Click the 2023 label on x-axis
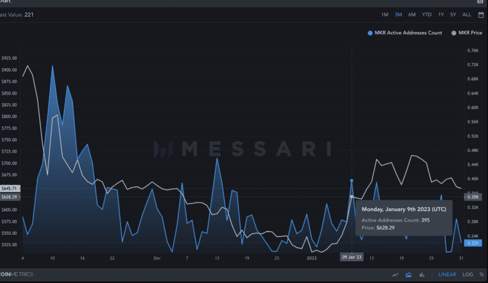 (x=312, y=258)
